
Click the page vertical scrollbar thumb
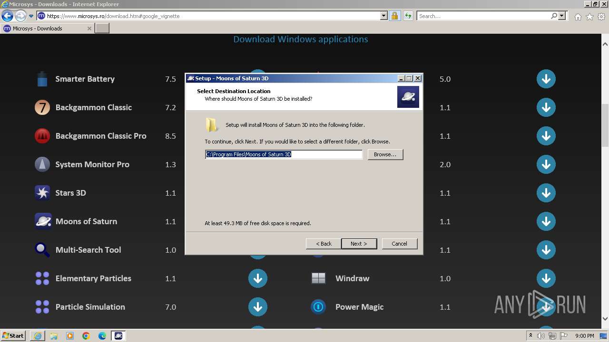click(605, 125)
